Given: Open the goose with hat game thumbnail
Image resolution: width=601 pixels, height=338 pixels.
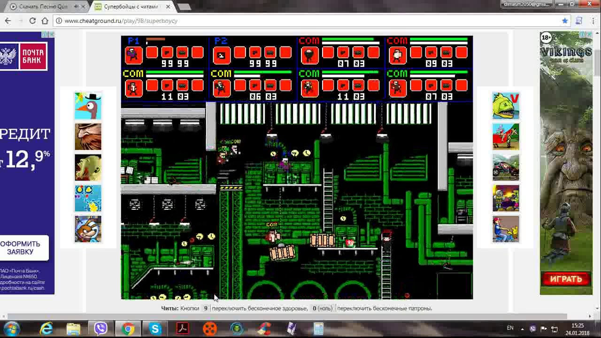Looking at the screenshot, I should [x=88, y=106].
